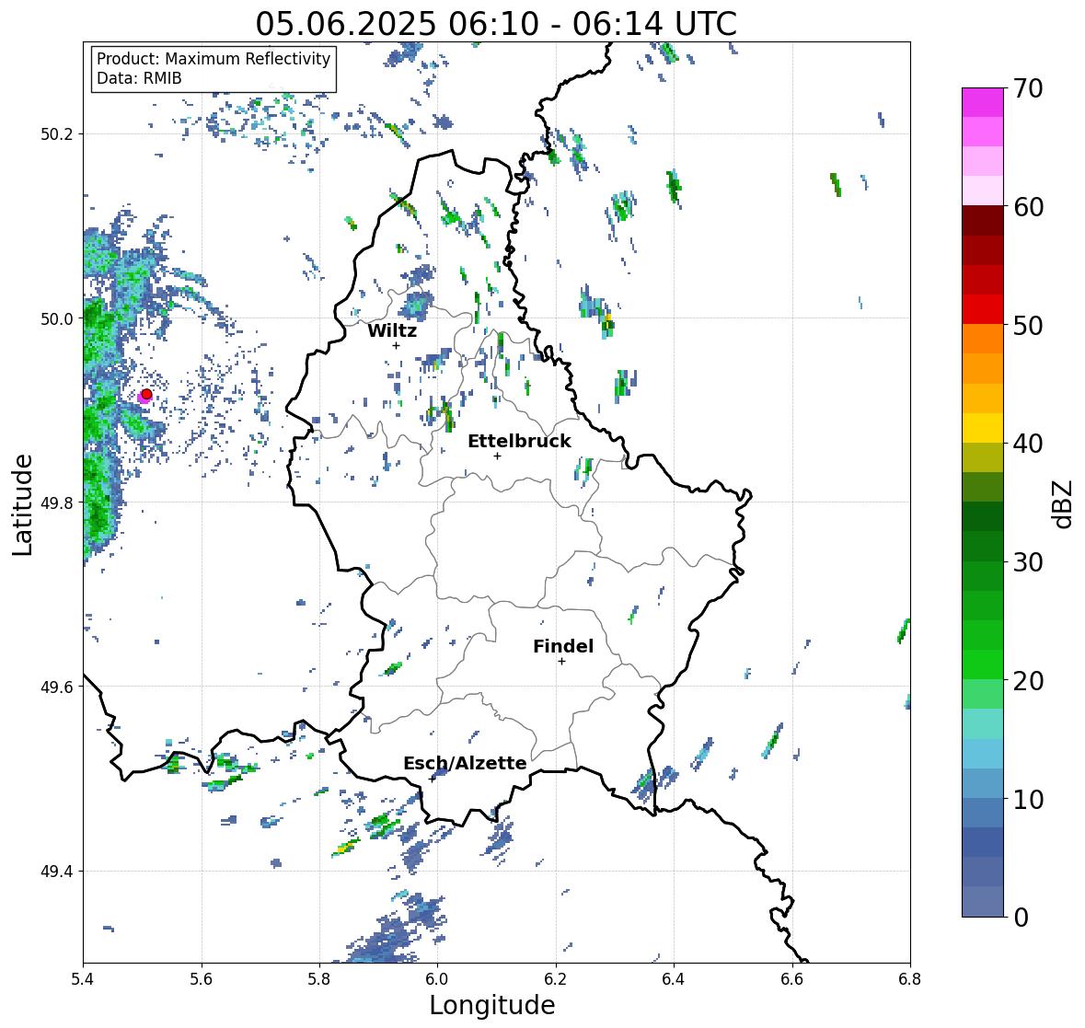The image size is (1085, 1028).
Task: Click the 'Latitude' axis label
Action: (23, 504)
